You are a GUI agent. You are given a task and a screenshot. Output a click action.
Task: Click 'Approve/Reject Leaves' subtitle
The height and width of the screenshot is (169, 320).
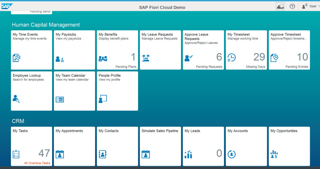tap(201, 43)
